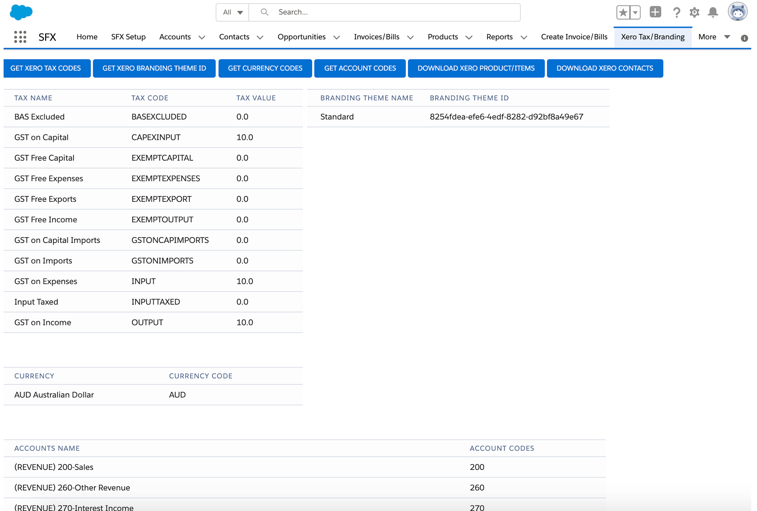Go to the Home tab
757x511 pixels.
(87, 37)
